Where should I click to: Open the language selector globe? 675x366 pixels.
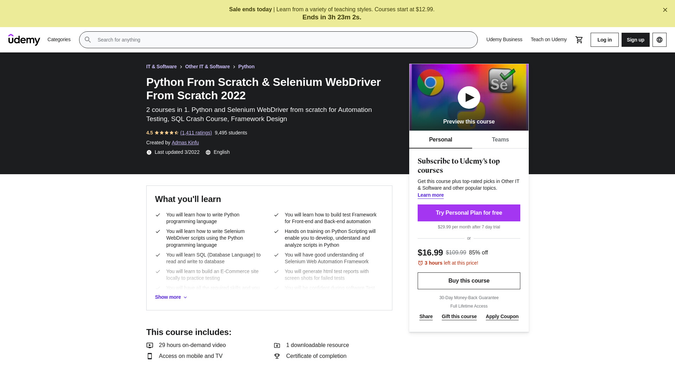point(659,40)
